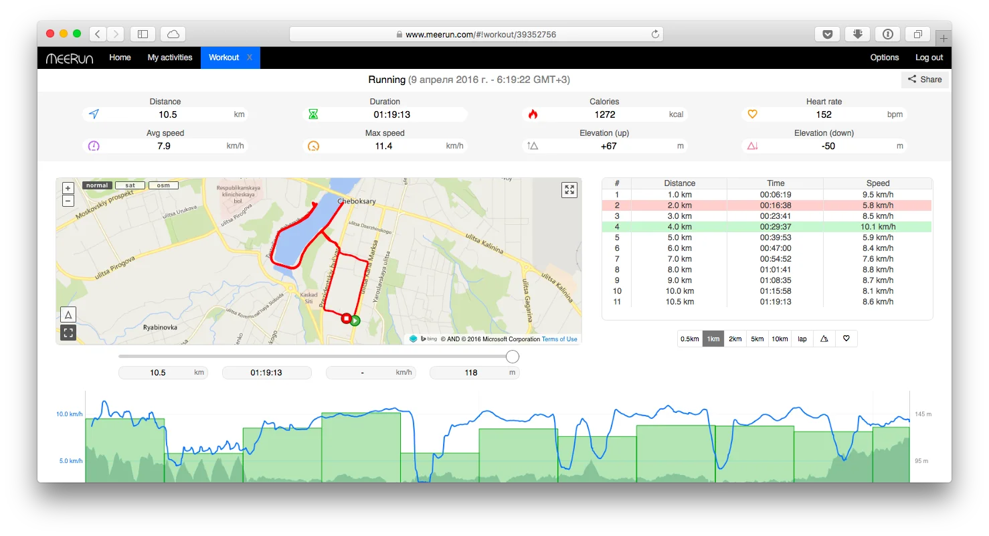The image size is (989, 536).
Task: Click the route position slider handle
Action: tap(513, 357)
